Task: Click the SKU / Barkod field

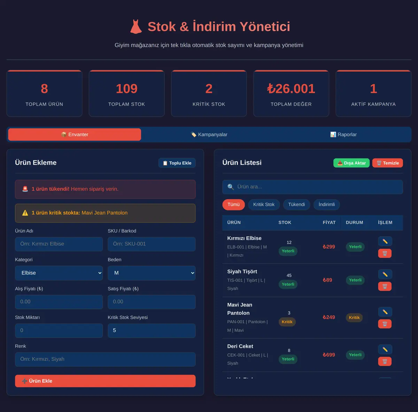Action: pyautogui.click(x=152, y=244)
